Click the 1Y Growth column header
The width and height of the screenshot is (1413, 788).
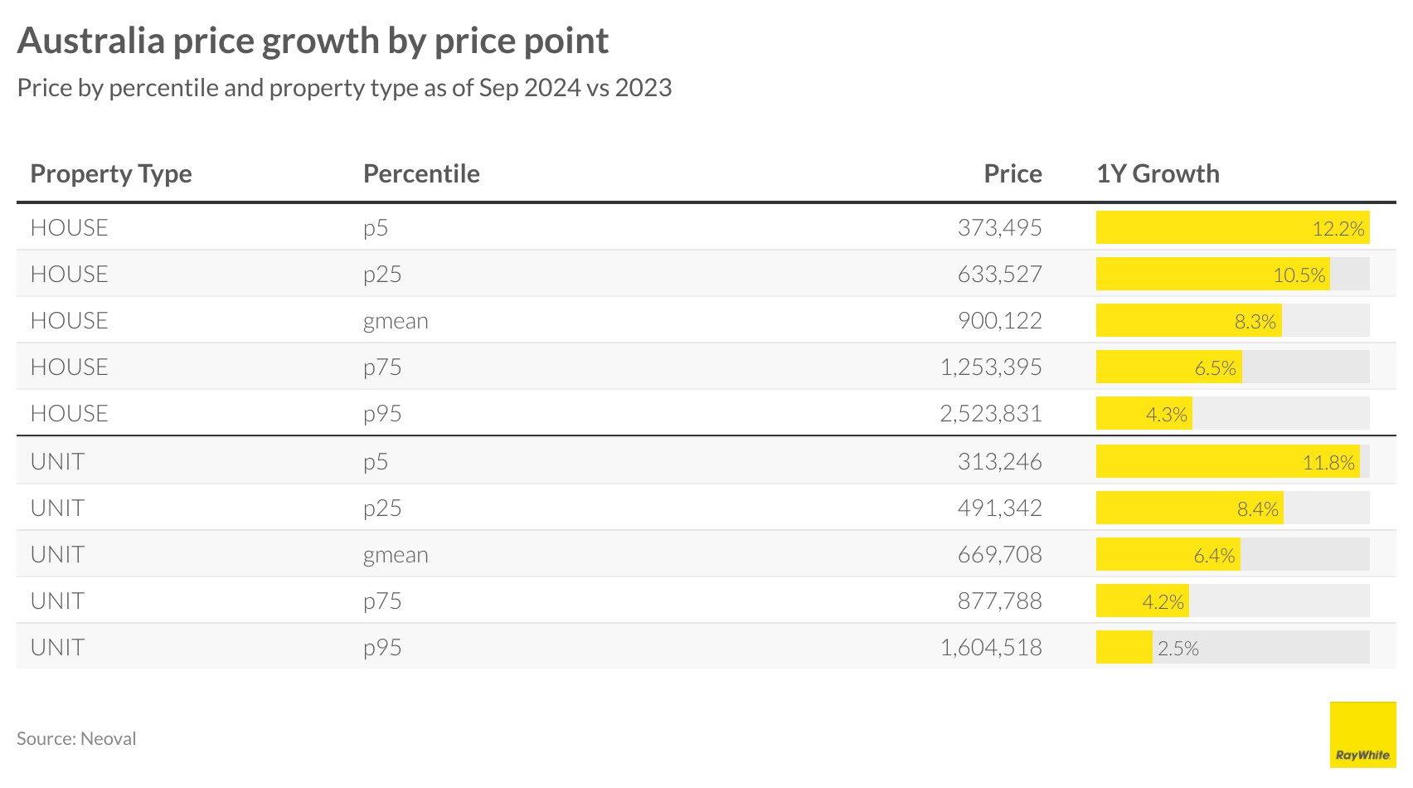(1158, 173)
